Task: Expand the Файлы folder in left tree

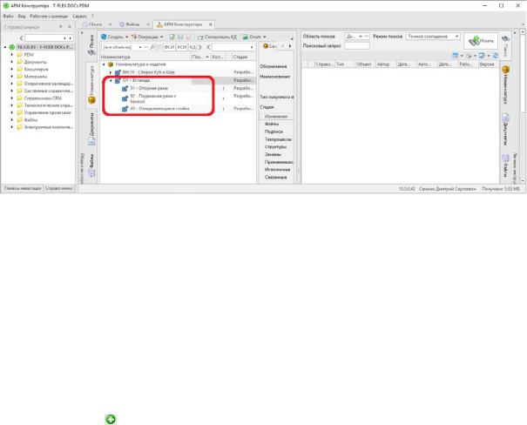Action: point(12,120)
